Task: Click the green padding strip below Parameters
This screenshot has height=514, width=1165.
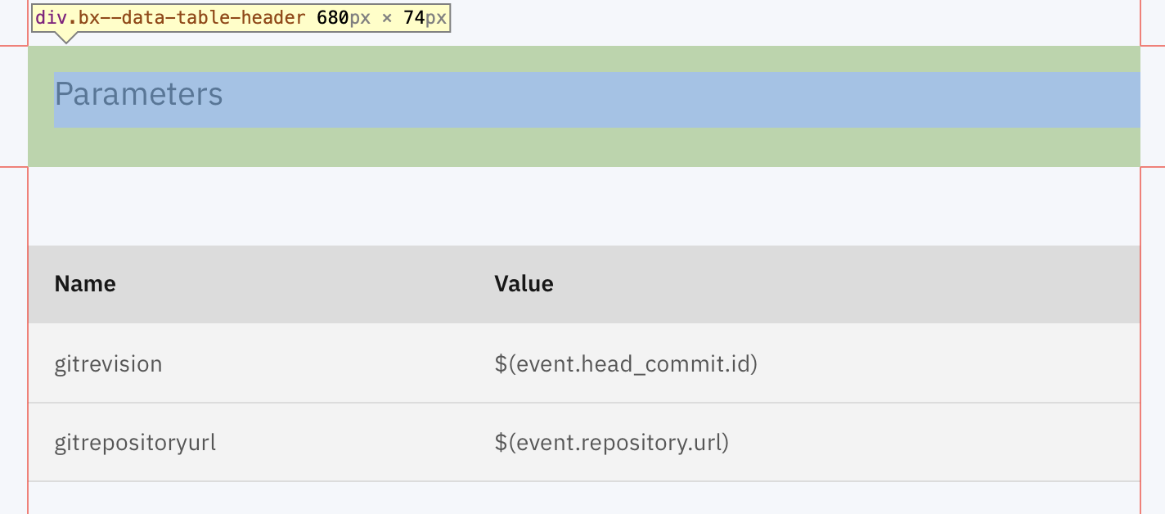Action: 584,147
